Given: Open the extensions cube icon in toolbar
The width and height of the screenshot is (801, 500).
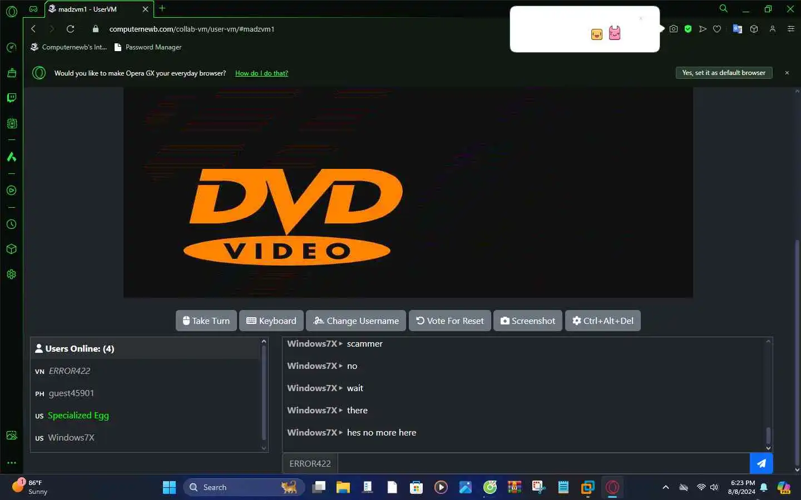Looking at the screenshot, I should tap(754, 29).
